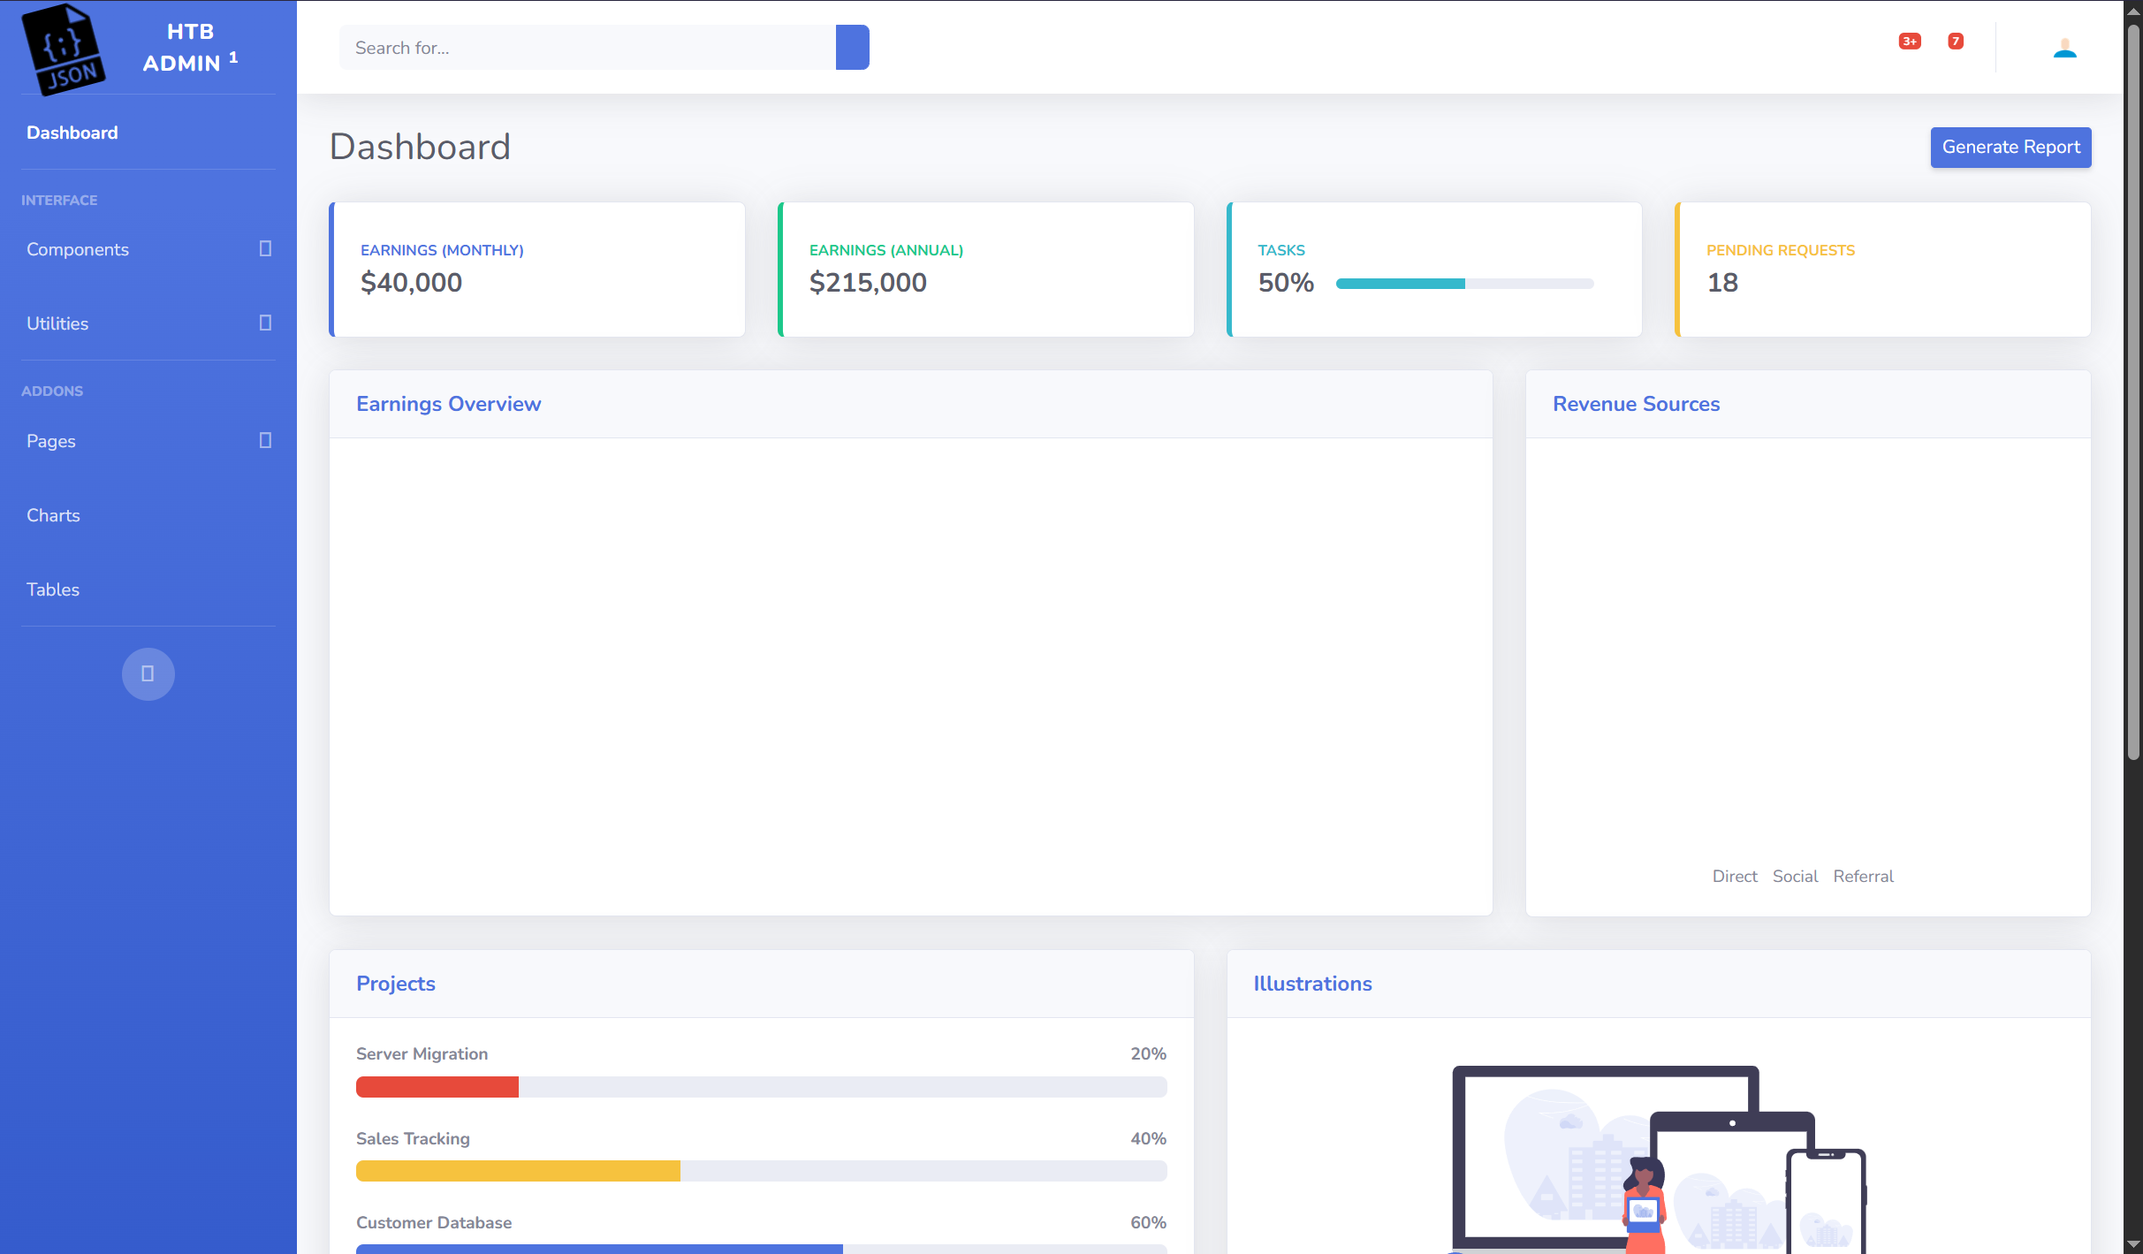This screenshot has width=2143, height=1254.
Task: Click the blue search button icon
Action: (x=852, y=48)
